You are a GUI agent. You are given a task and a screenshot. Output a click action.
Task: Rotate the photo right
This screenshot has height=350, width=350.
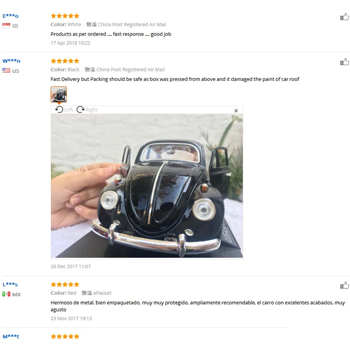80,109
